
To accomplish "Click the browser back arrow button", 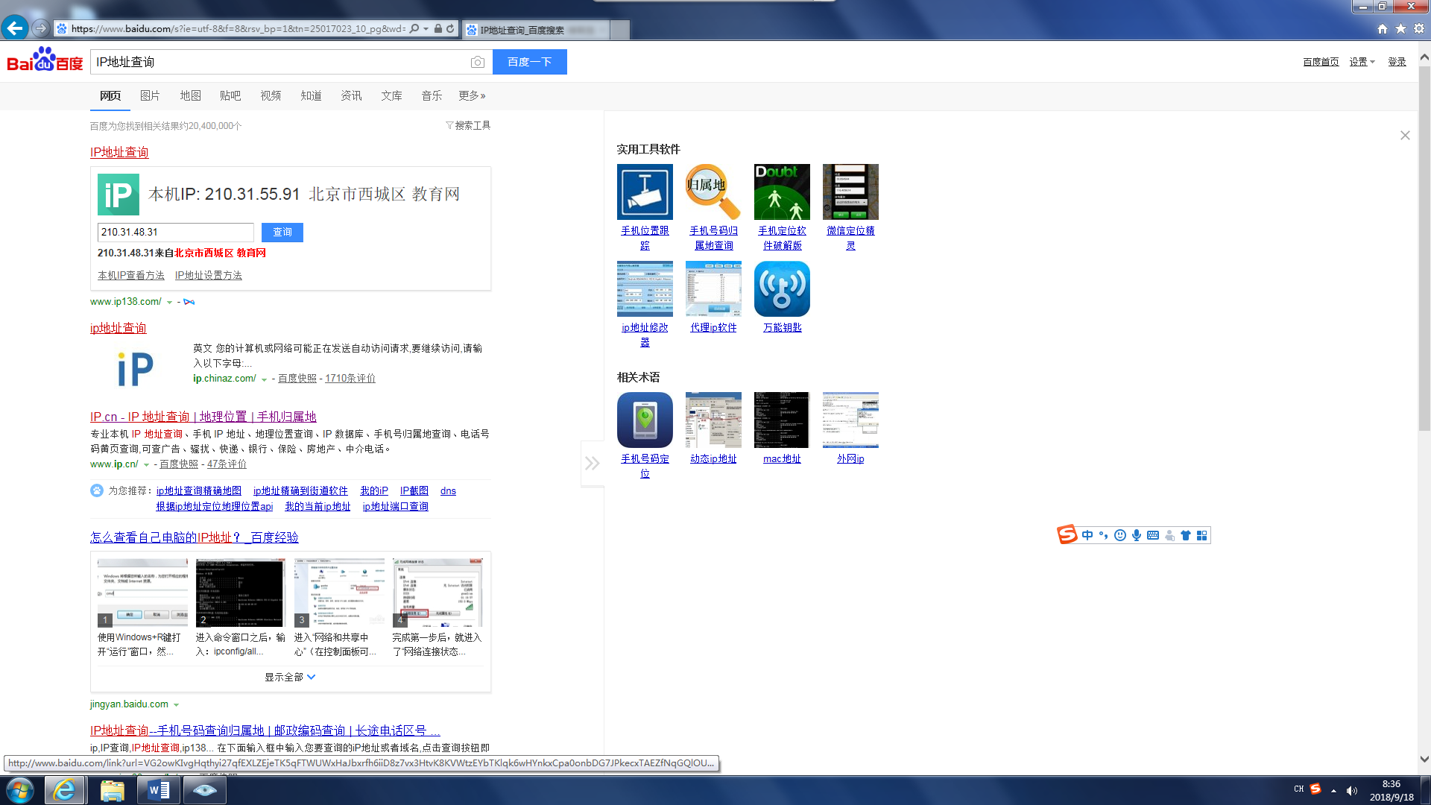I will (15, 28).
